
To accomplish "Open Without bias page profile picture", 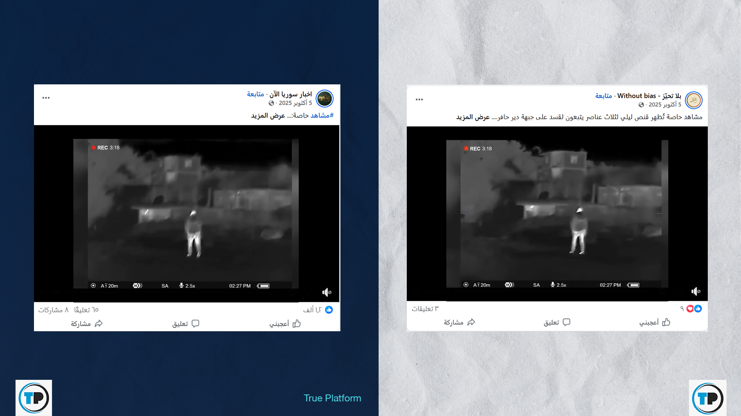I will pyautogui.click(x=694, y=100).
